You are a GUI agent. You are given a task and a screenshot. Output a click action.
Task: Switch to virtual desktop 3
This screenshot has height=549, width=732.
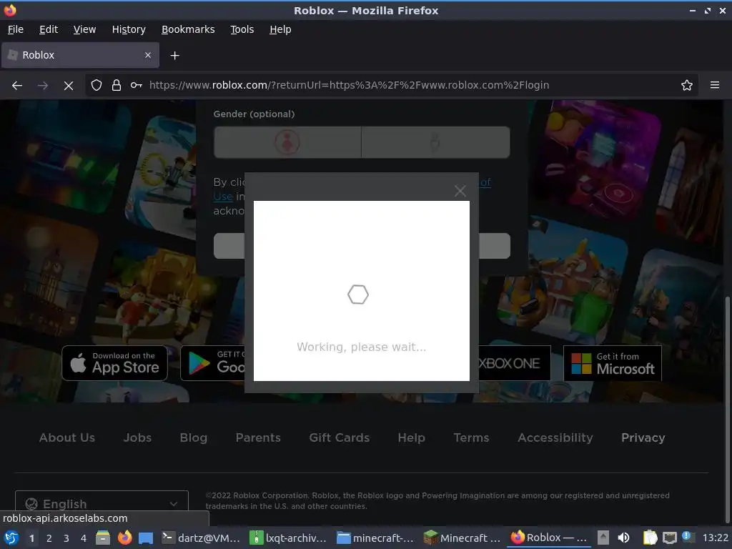click(x=66, y=538)
